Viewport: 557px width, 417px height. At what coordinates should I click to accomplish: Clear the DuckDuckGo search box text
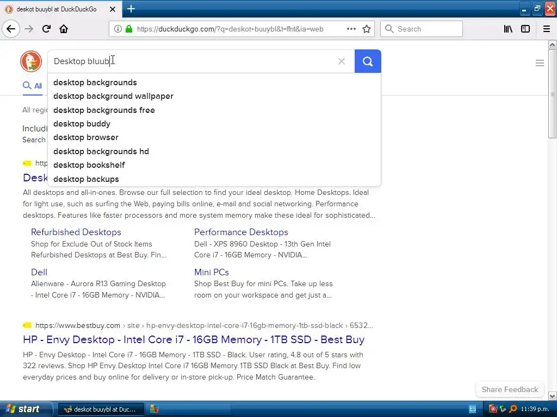tap(342, 61)
